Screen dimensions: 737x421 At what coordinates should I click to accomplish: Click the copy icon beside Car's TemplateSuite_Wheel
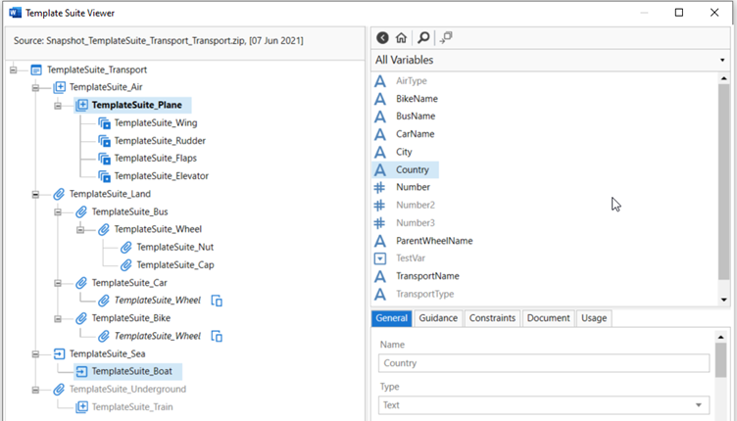218,301
